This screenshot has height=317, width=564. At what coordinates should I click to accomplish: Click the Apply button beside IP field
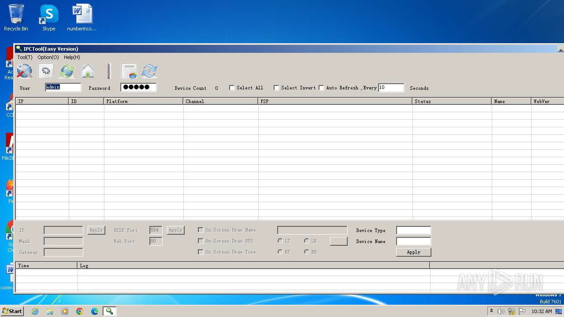(96, 230)
